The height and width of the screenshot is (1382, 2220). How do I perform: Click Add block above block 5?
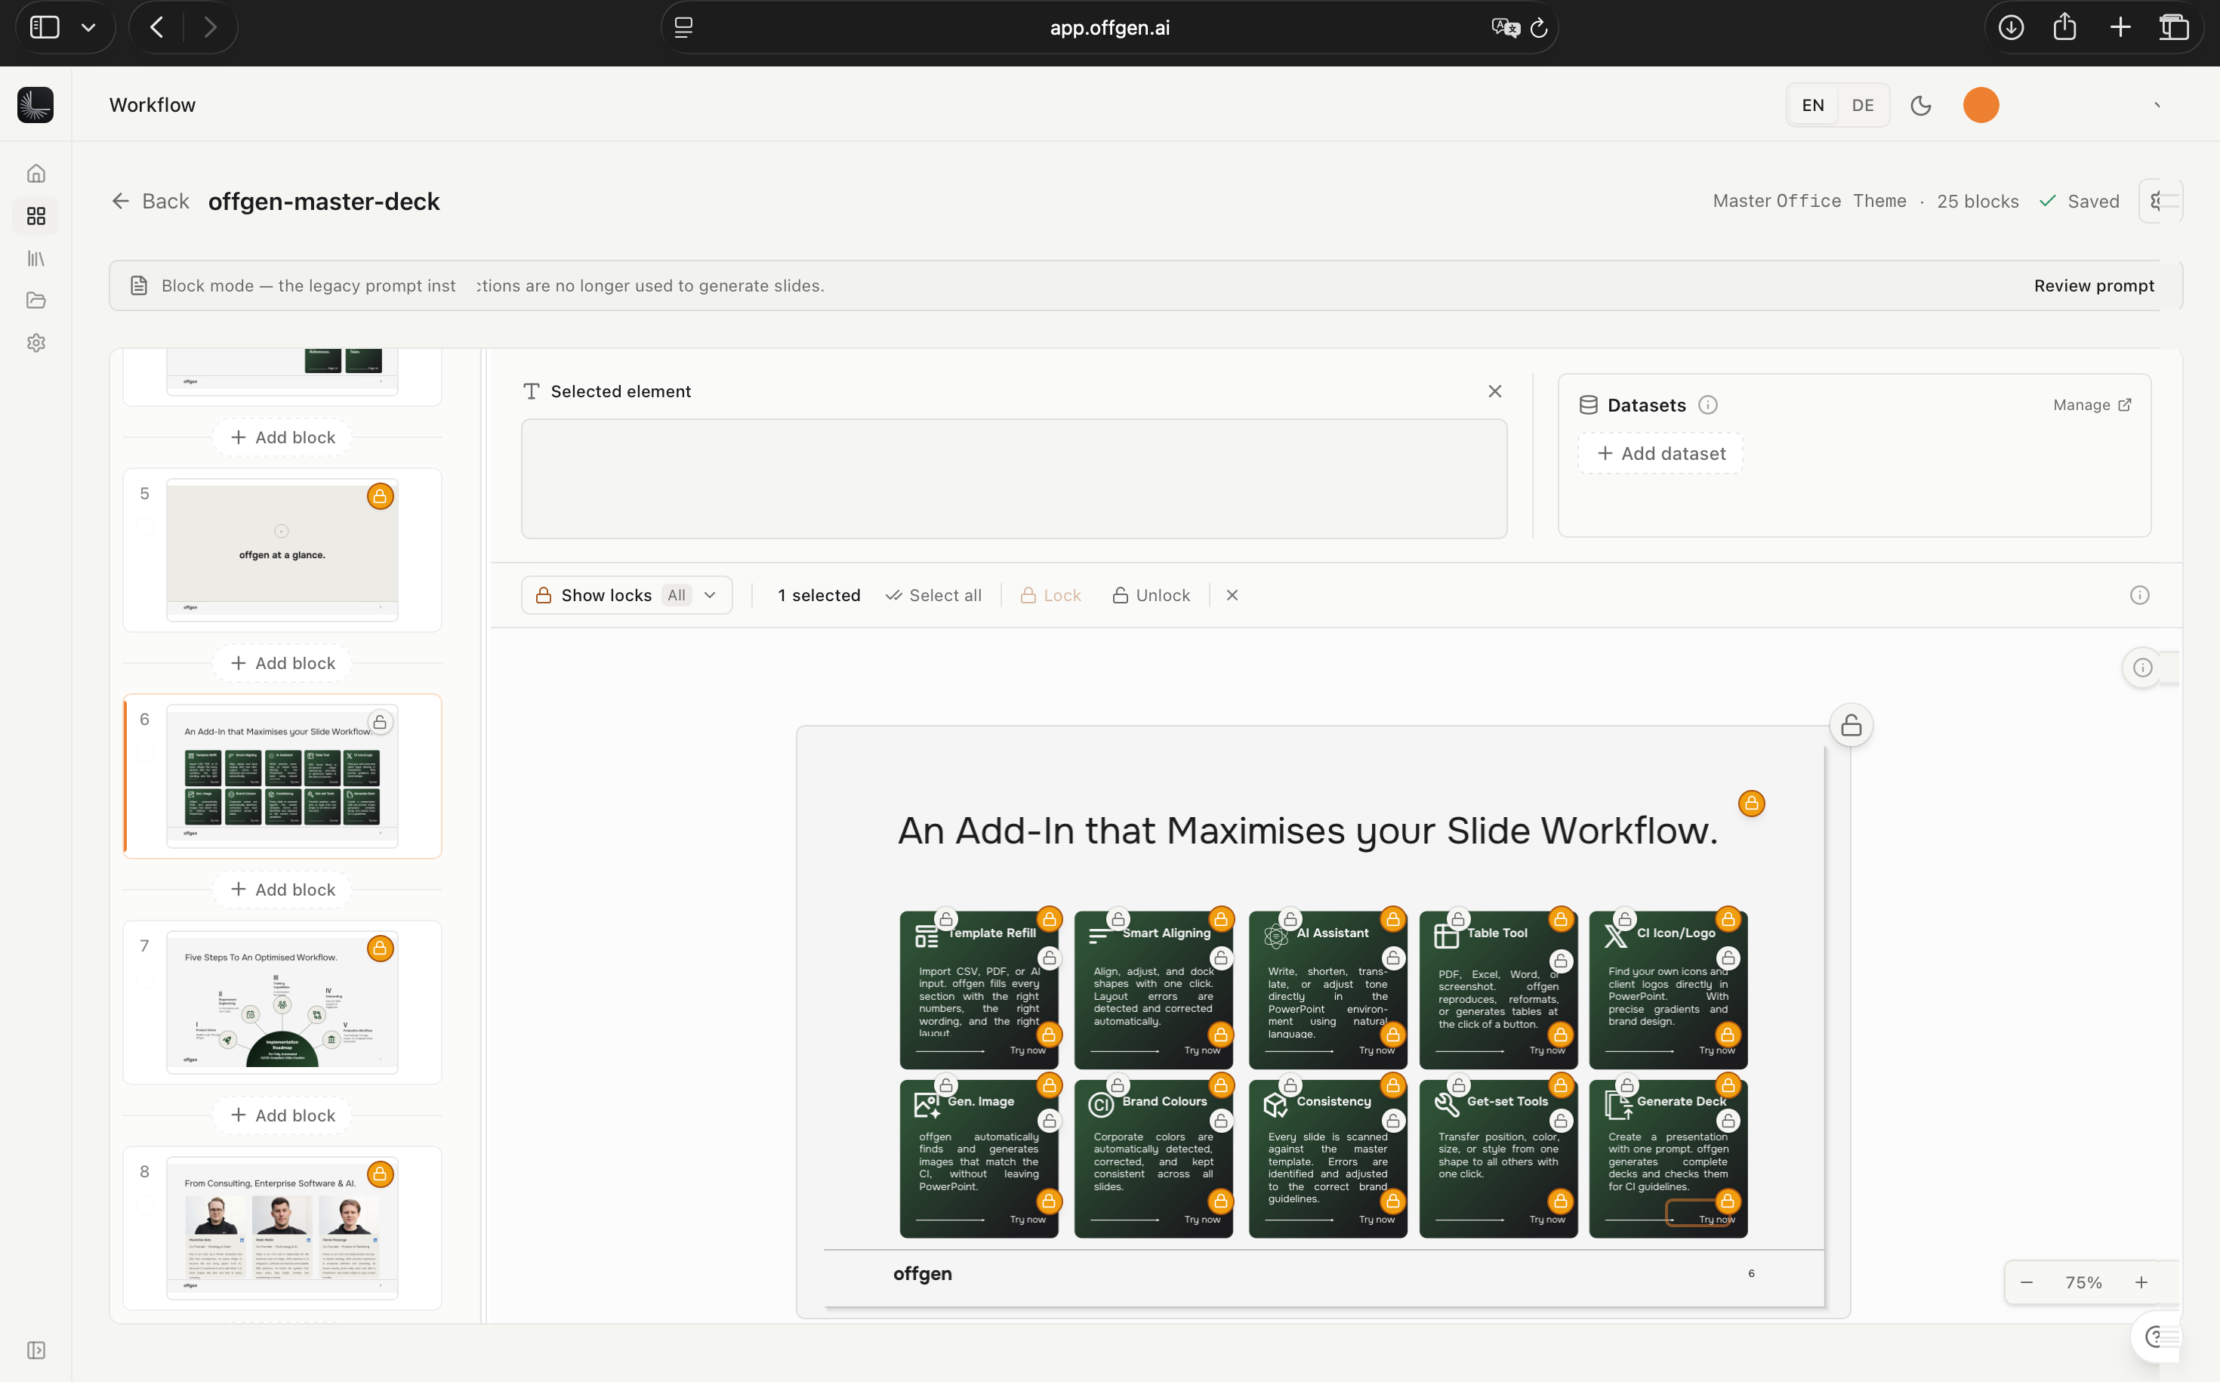pos(282,437)
